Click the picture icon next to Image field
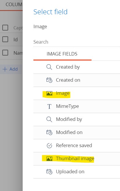Viewport: 120px width, 191px height. 49,93
